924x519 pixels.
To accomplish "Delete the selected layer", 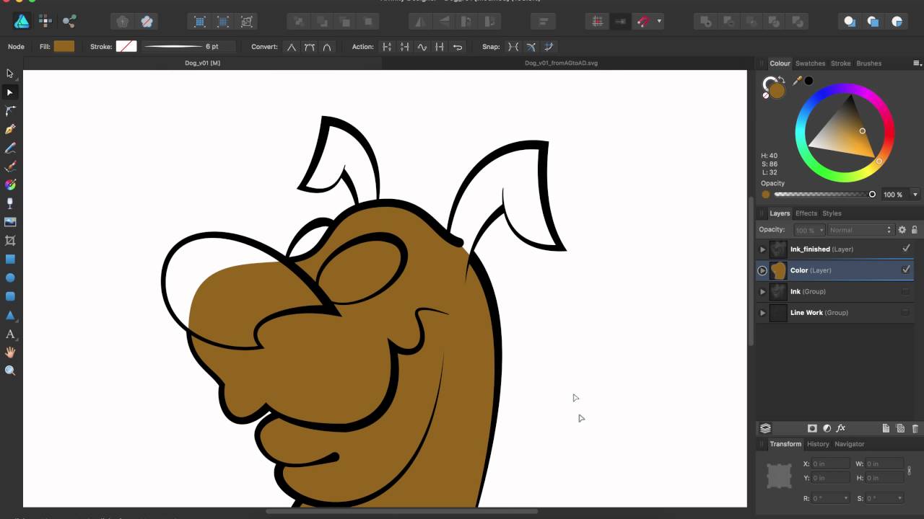I will point(915,428).
